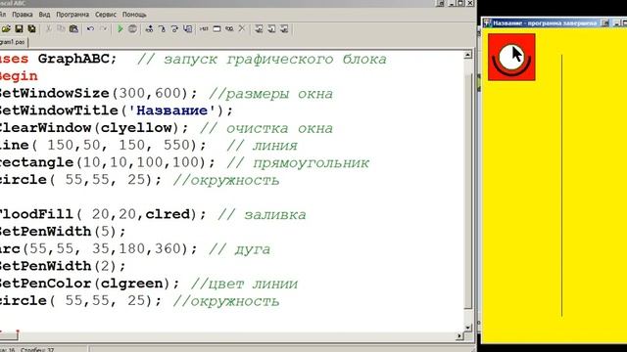Click the debug icon with arrow to circle
The height and width of the screenshot is (352, 627).
point(174,29)
